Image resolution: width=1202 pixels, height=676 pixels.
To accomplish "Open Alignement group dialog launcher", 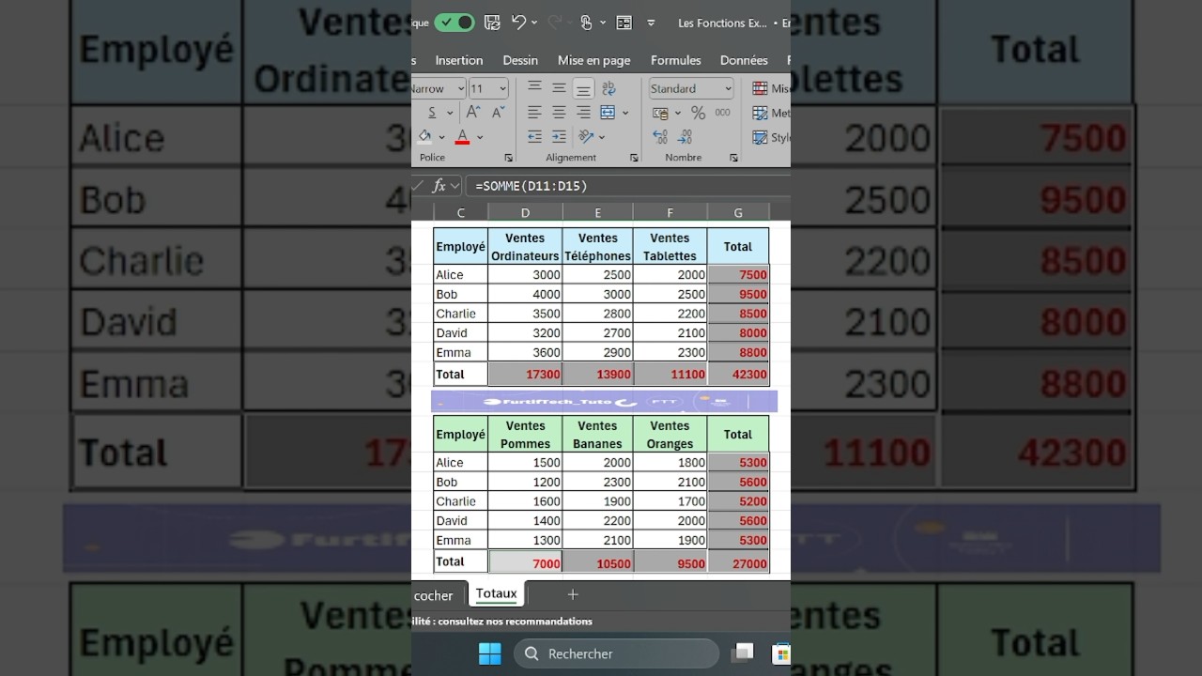I will [634, 158].
